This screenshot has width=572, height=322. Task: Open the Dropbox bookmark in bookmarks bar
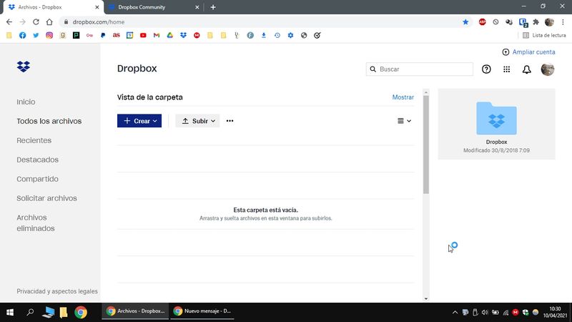click(x=184, y=35)
